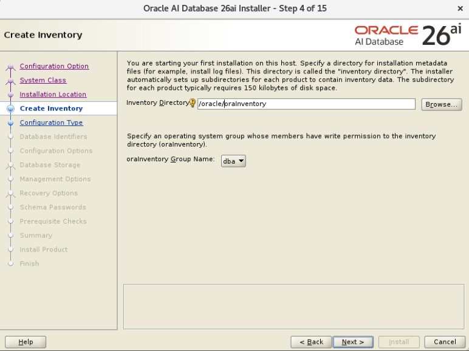Image resolution: width=469 pixels, height=351 pixels.
Task: Click the System Class step marker icon
Action: point(11,81)
